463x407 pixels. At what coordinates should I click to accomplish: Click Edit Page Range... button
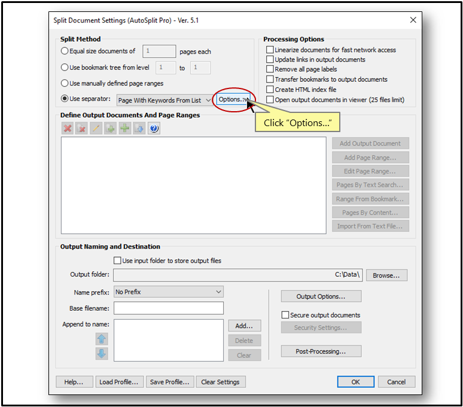(370, 171)
